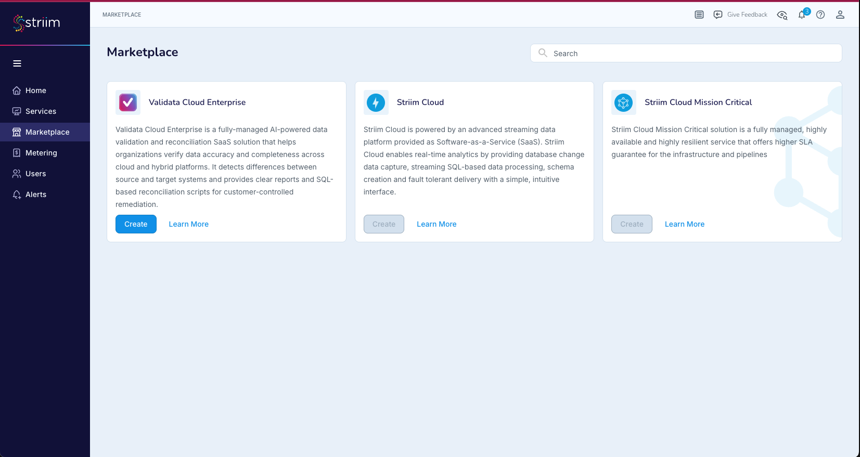Open Learn More for Validata Cloud Enterprise
Viewport: 860px width, 457px height.
189,224
